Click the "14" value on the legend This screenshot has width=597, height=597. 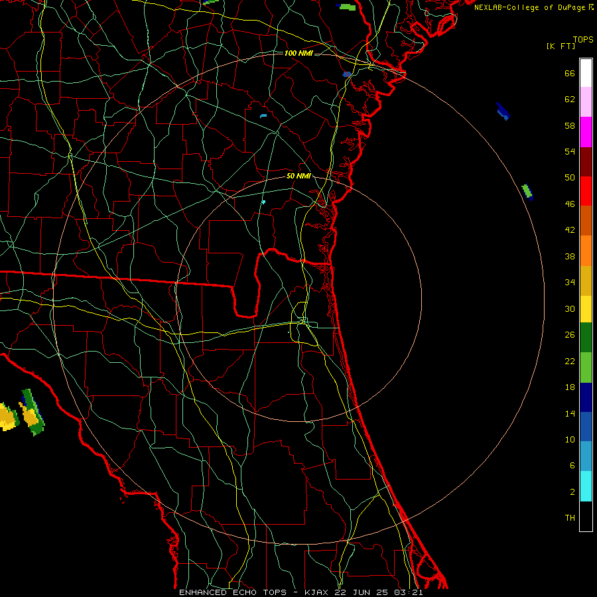click(x=570, y=413)
